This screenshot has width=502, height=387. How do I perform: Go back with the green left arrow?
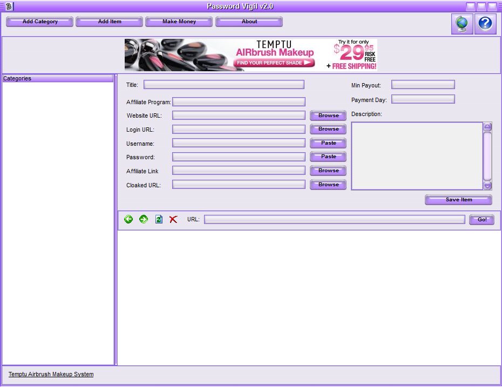click(128, 219)
